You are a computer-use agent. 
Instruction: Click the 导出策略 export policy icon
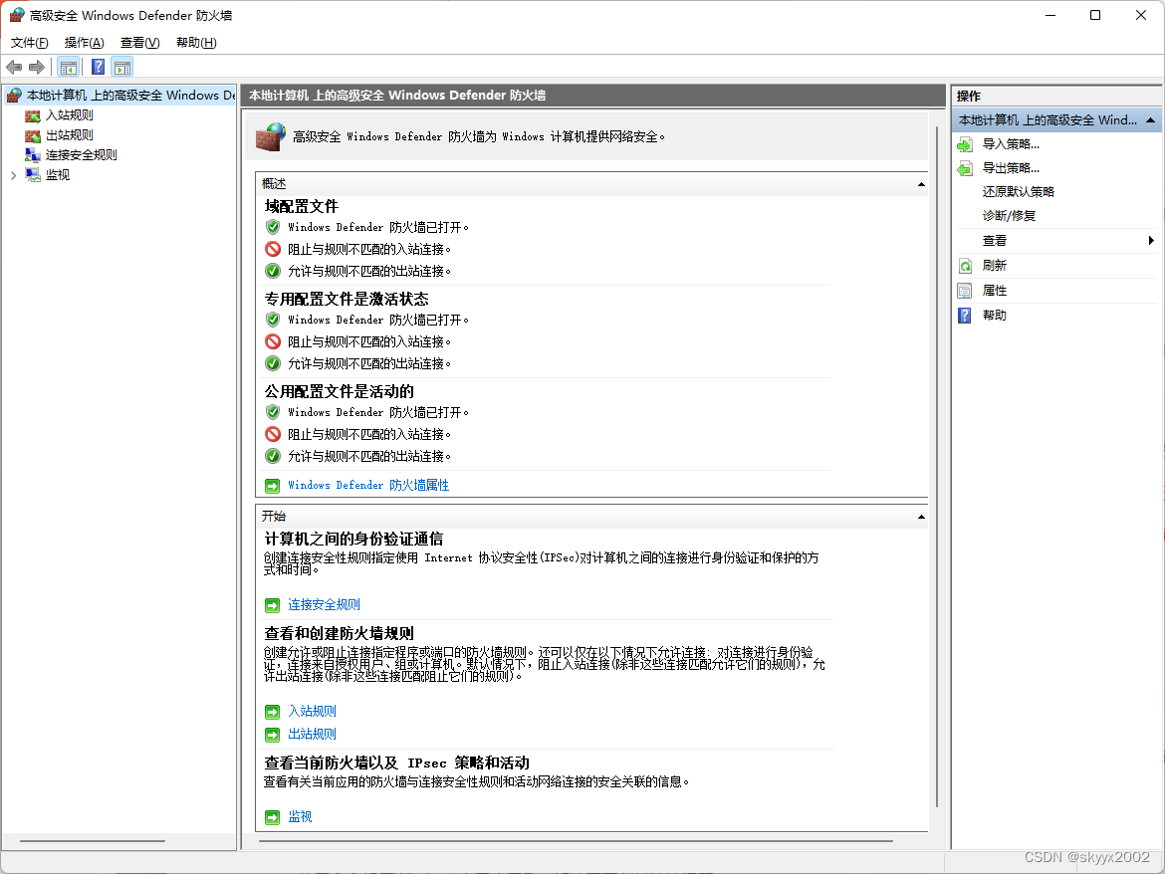click(x=964, y=167)
